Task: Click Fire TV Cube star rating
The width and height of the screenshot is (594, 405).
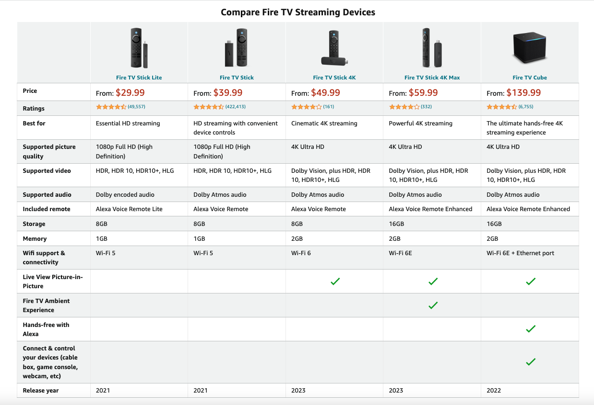Action: tap(501, 107)
